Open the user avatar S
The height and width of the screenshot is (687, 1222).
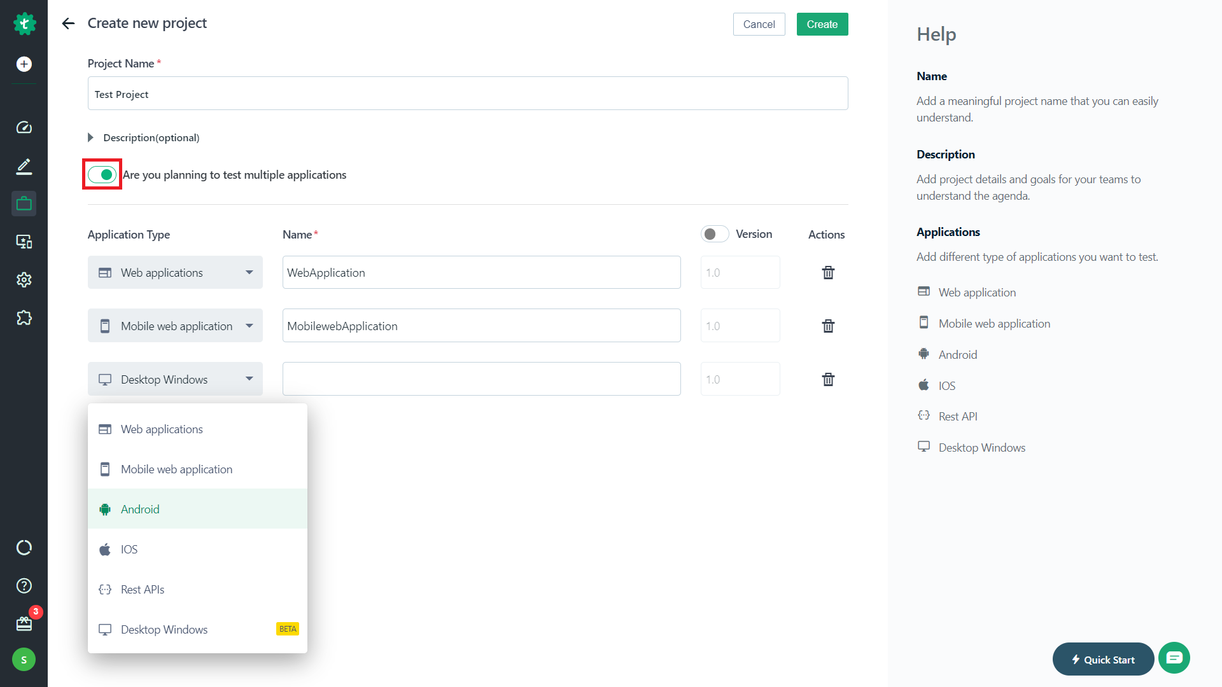pos(24,660)
